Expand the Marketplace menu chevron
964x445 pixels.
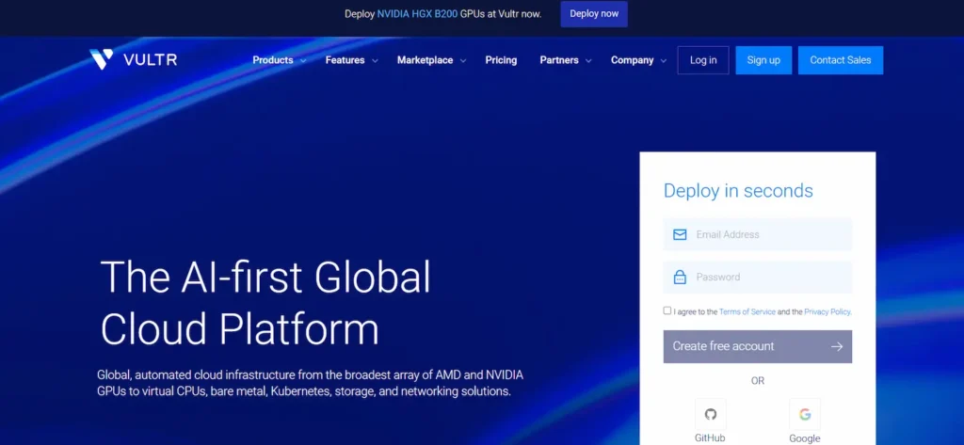(x=463, y=61)
